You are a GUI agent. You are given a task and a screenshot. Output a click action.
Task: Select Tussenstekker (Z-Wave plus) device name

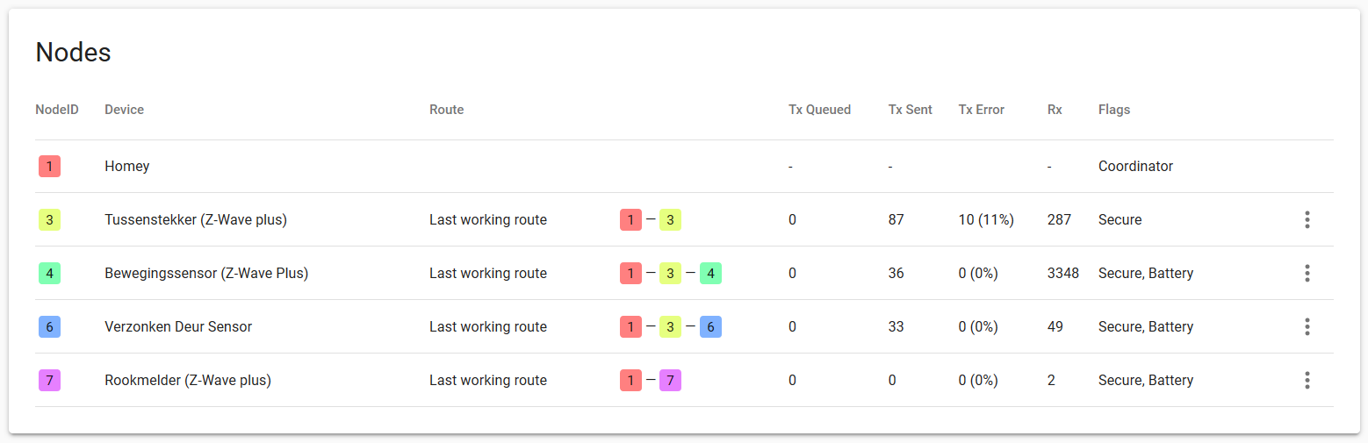click(x=195, y=220)
